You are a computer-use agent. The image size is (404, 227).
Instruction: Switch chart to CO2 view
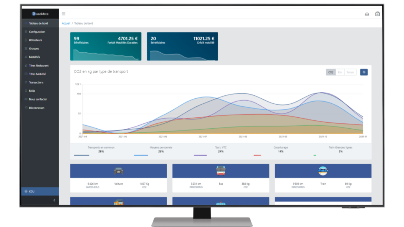click(330, 72)
